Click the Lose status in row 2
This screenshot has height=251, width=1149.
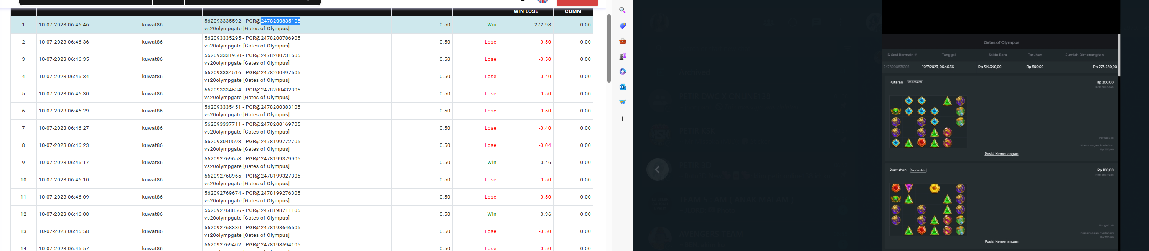490,42
